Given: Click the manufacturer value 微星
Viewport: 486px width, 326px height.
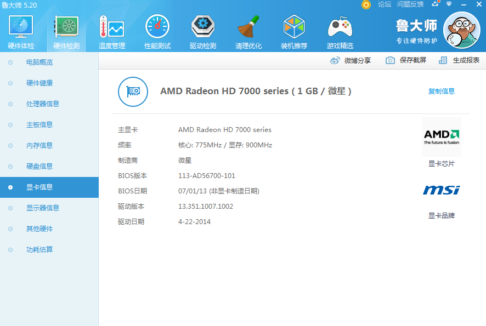Looking at the screenshot, I should point(185,161).
